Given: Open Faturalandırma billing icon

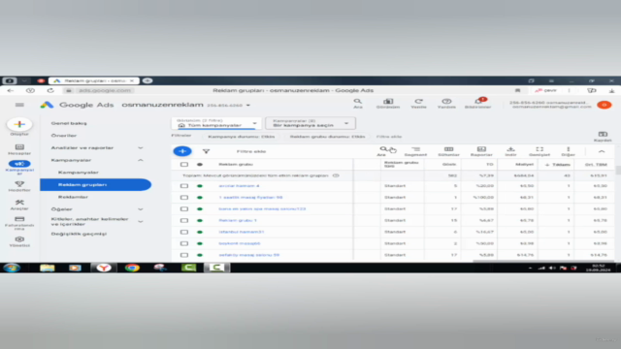Looking at the screenshot, I should (x=19, y=219).
